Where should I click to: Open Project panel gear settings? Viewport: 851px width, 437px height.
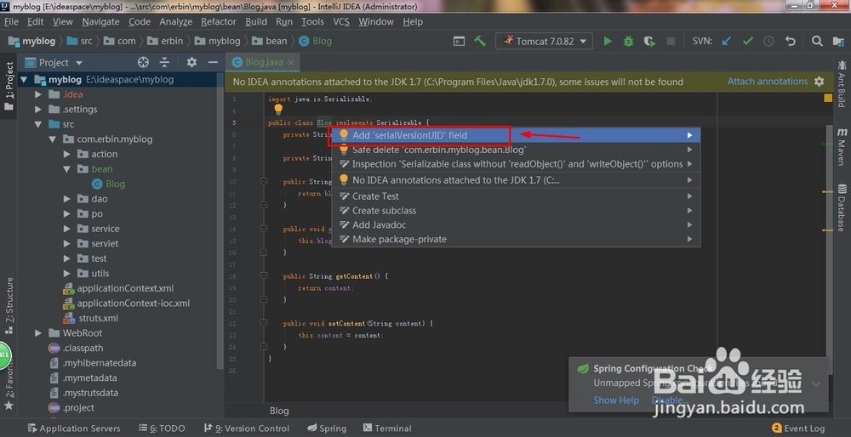tap(191, 62)
